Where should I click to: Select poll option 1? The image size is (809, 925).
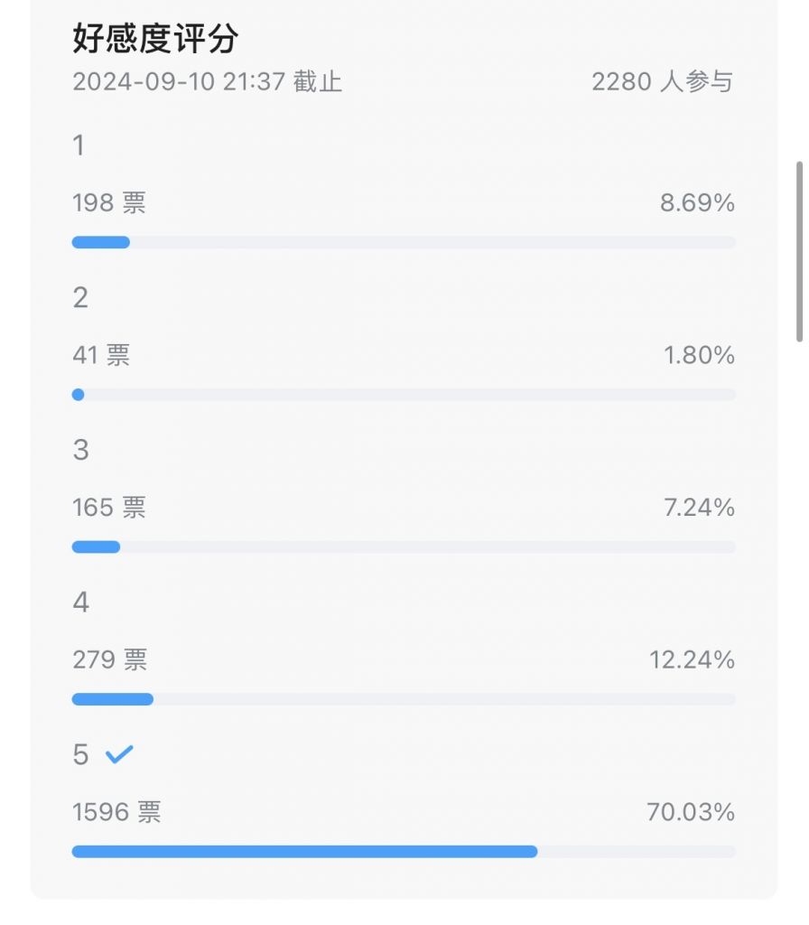79,145
